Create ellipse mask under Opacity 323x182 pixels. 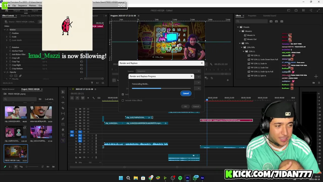click(x=11, y=76)
